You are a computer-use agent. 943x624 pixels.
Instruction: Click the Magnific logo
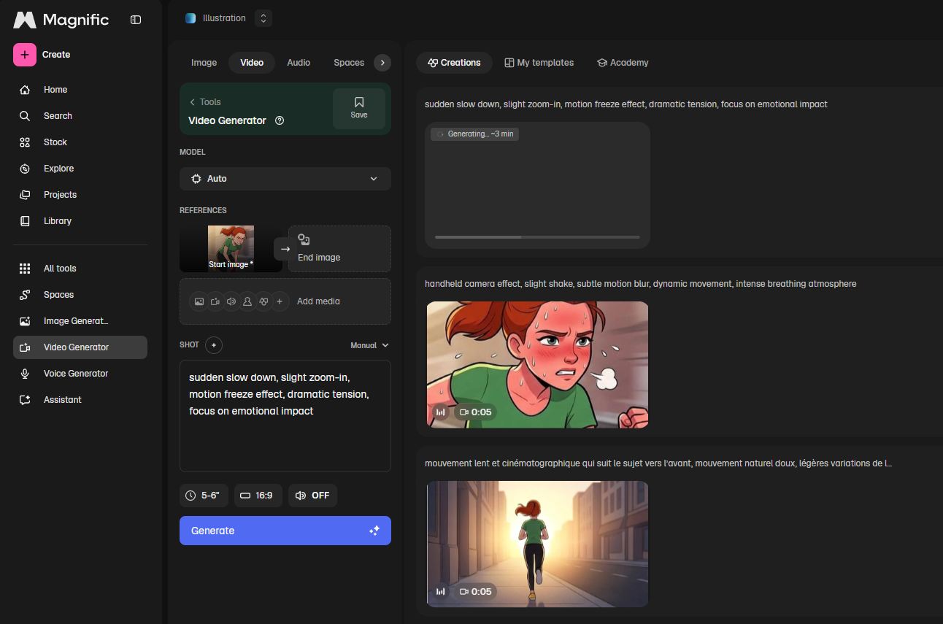click(61, 20)
